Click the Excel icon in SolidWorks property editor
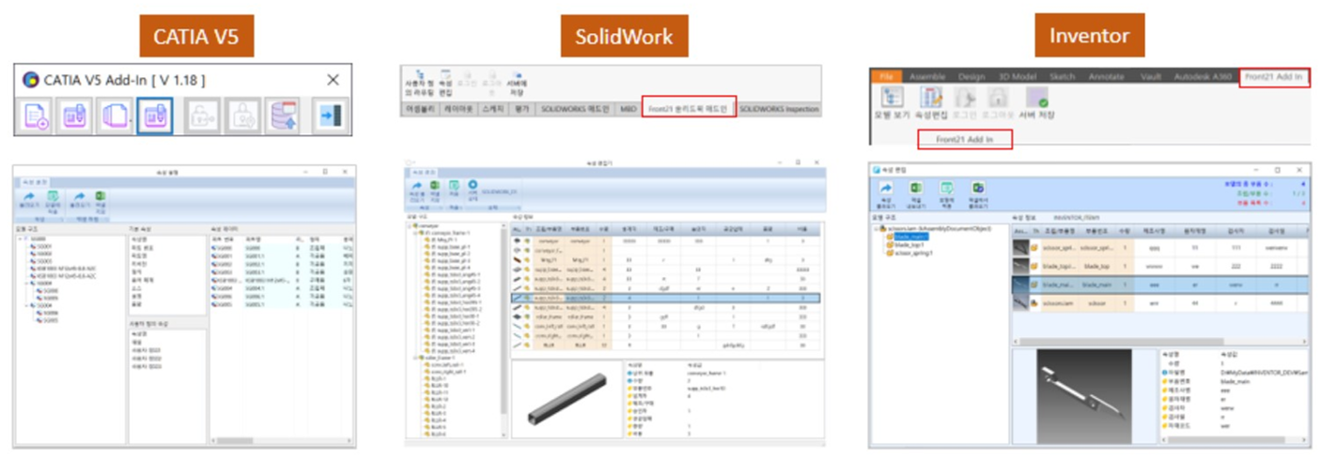Screen dimensions: 1321x460 tap(433, 187)
